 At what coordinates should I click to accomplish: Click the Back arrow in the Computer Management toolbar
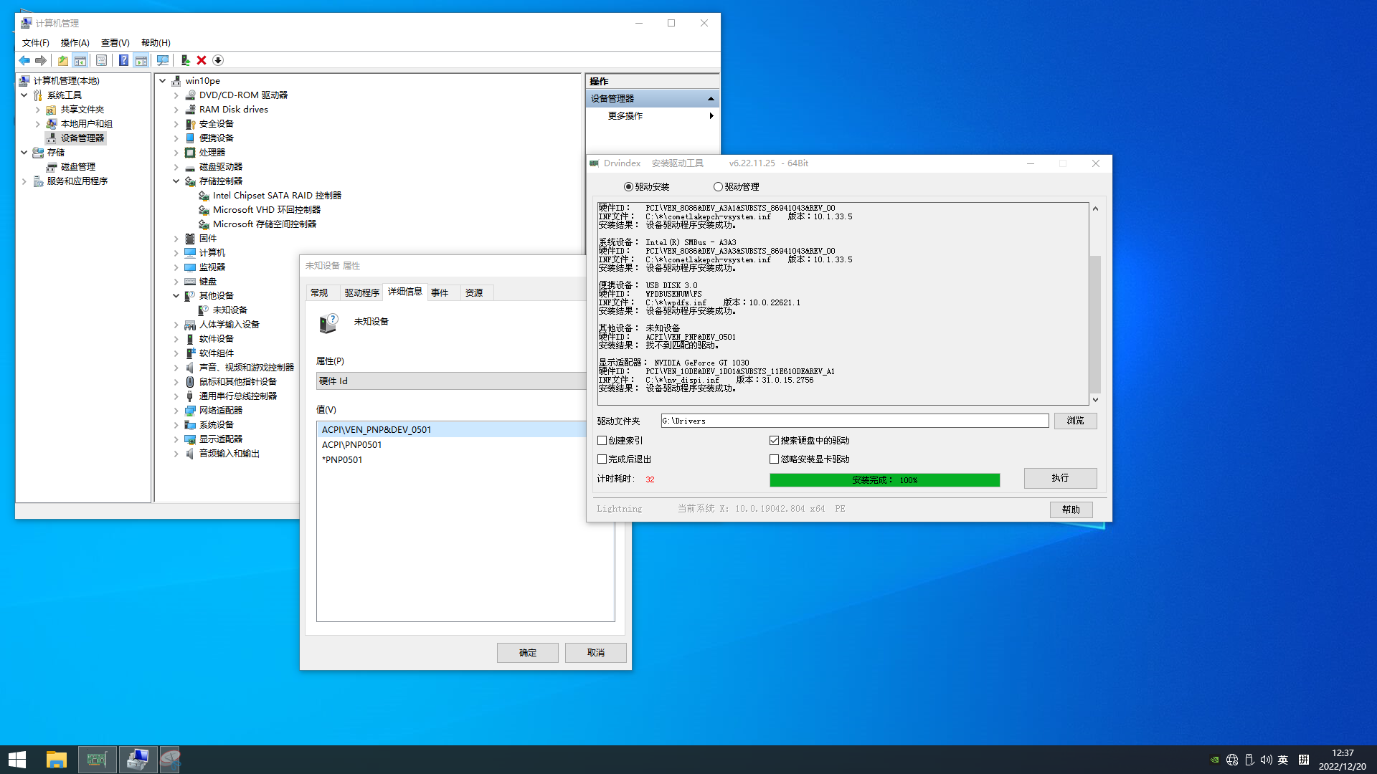coord(24,61)
